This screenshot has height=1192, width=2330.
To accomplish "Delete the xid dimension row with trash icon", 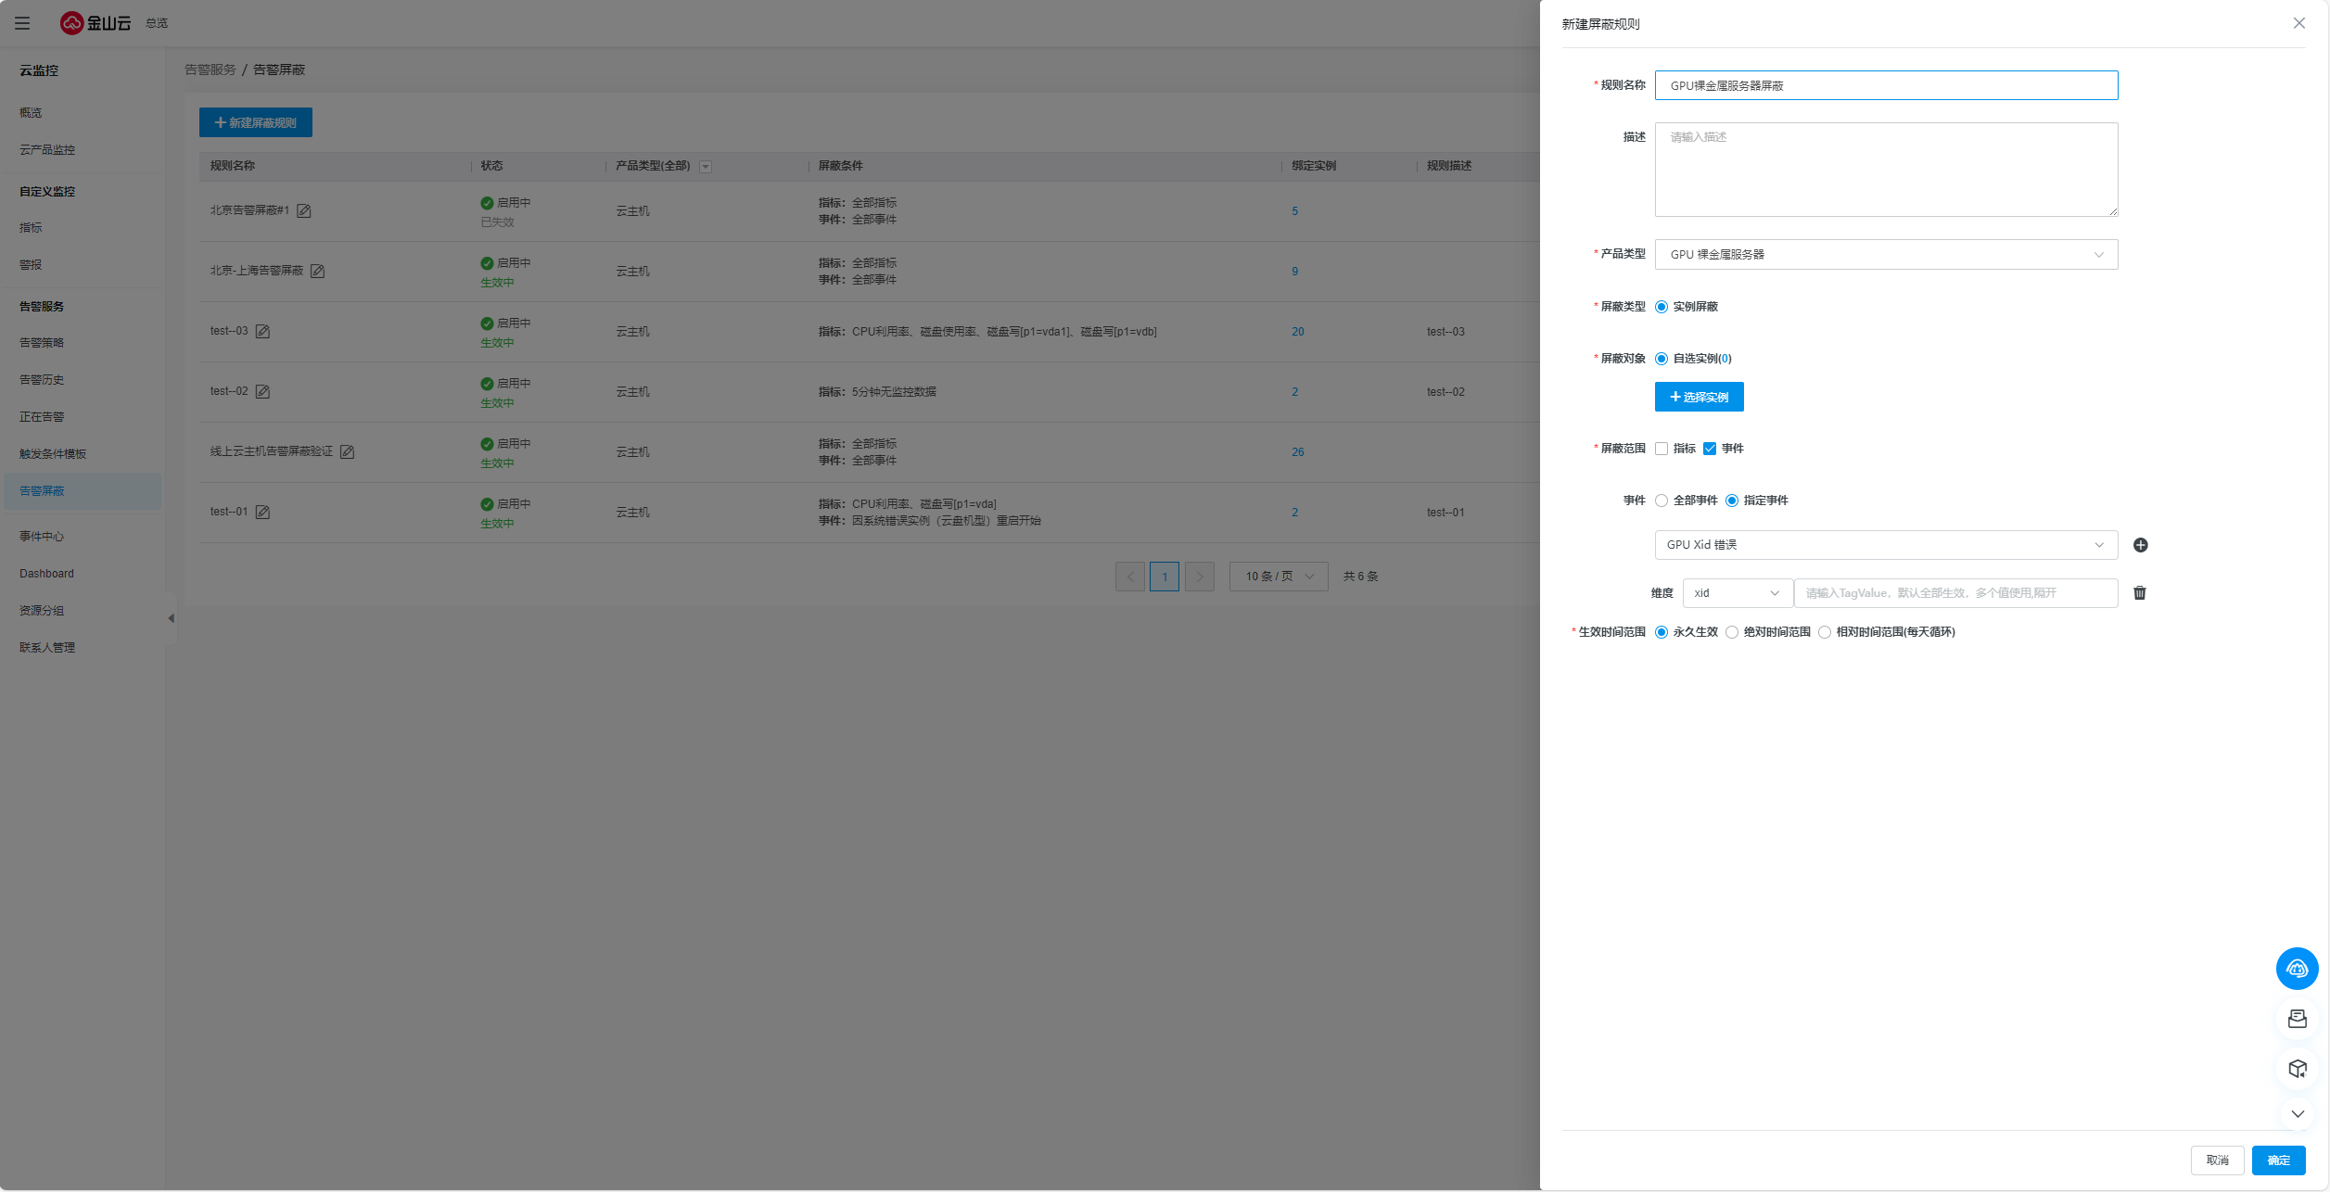I will [x=2140, y=593].
